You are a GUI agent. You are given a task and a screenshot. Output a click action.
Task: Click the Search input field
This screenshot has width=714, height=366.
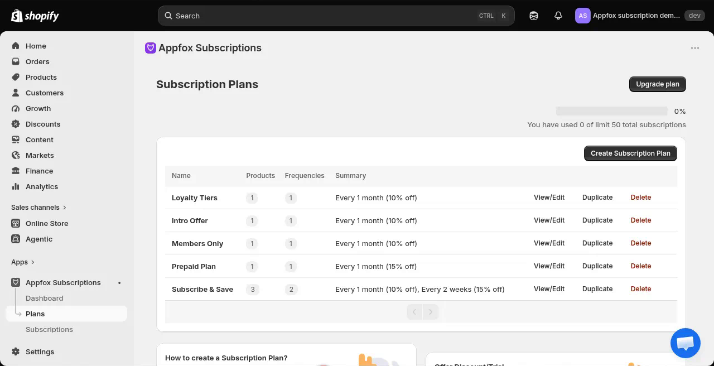tap(336, 16)
